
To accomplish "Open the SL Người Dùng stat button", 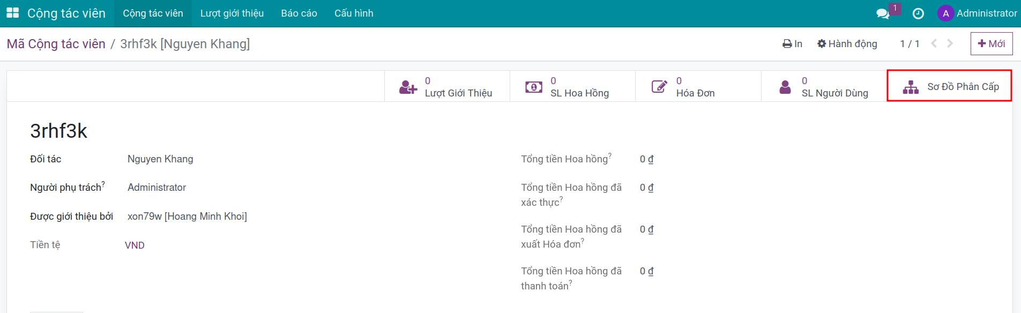I will (x=824, y=86).
